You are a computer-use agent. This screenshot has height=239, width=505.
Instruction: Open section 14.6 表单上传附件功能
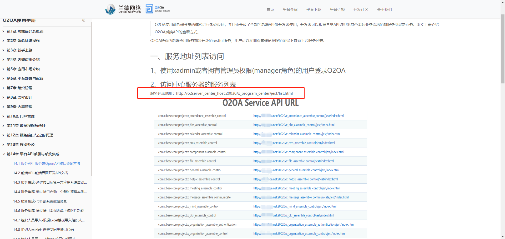coord(49,211)
